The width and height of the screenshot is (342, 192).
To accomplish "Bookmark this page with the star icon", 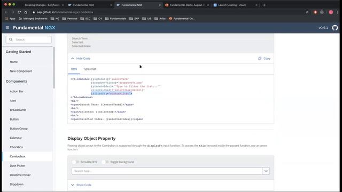I will pos(307,12).
